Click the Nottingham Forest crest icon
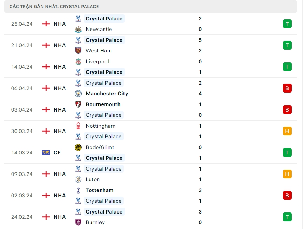 click(78, 126)
